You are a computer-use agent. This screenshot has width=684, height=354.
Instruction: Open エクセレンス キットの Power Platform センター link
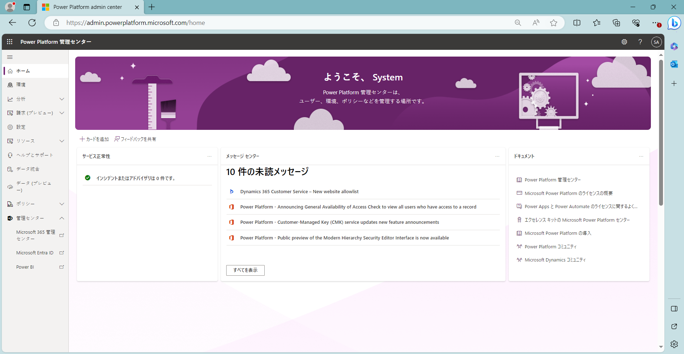(577, 220)
